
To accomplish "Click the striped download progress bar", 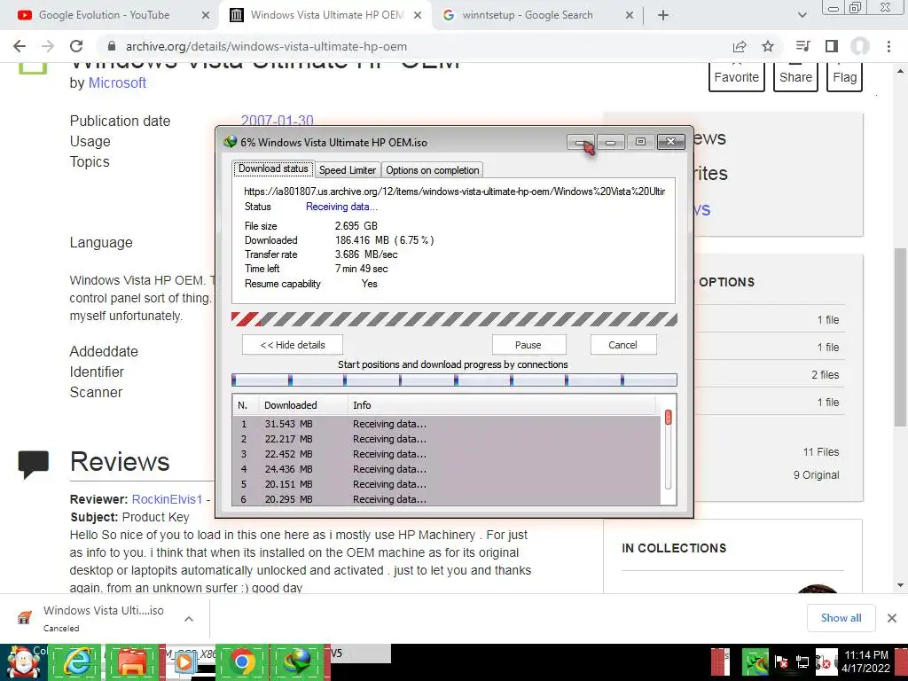I will coord(454,319).
